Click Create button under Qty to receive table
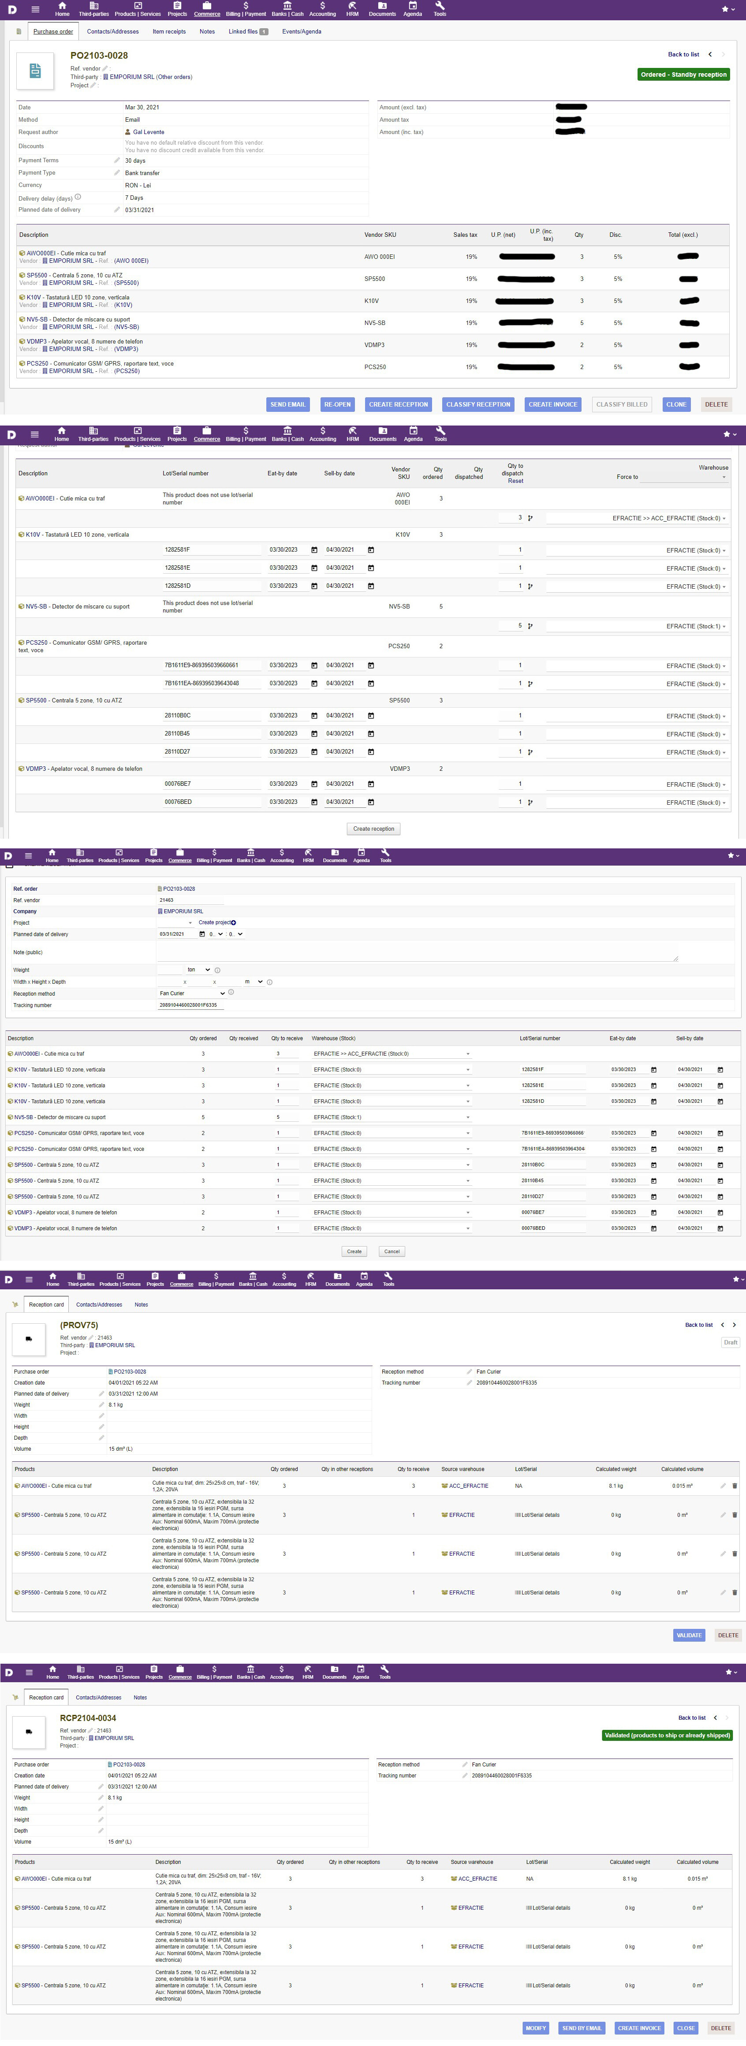The image size is (746, 2046). (354, 1251)
